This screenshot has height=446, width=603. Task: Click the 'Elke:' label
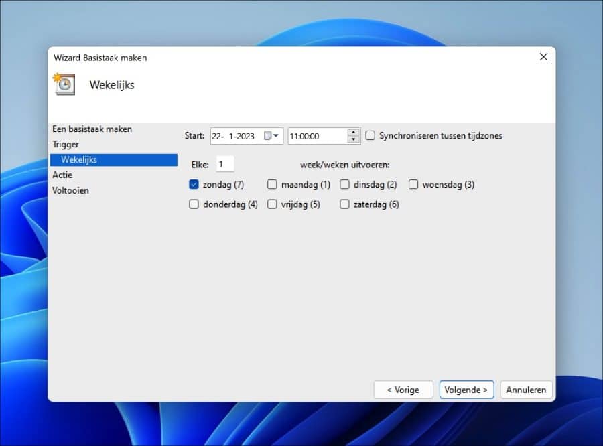click(200, 165)
